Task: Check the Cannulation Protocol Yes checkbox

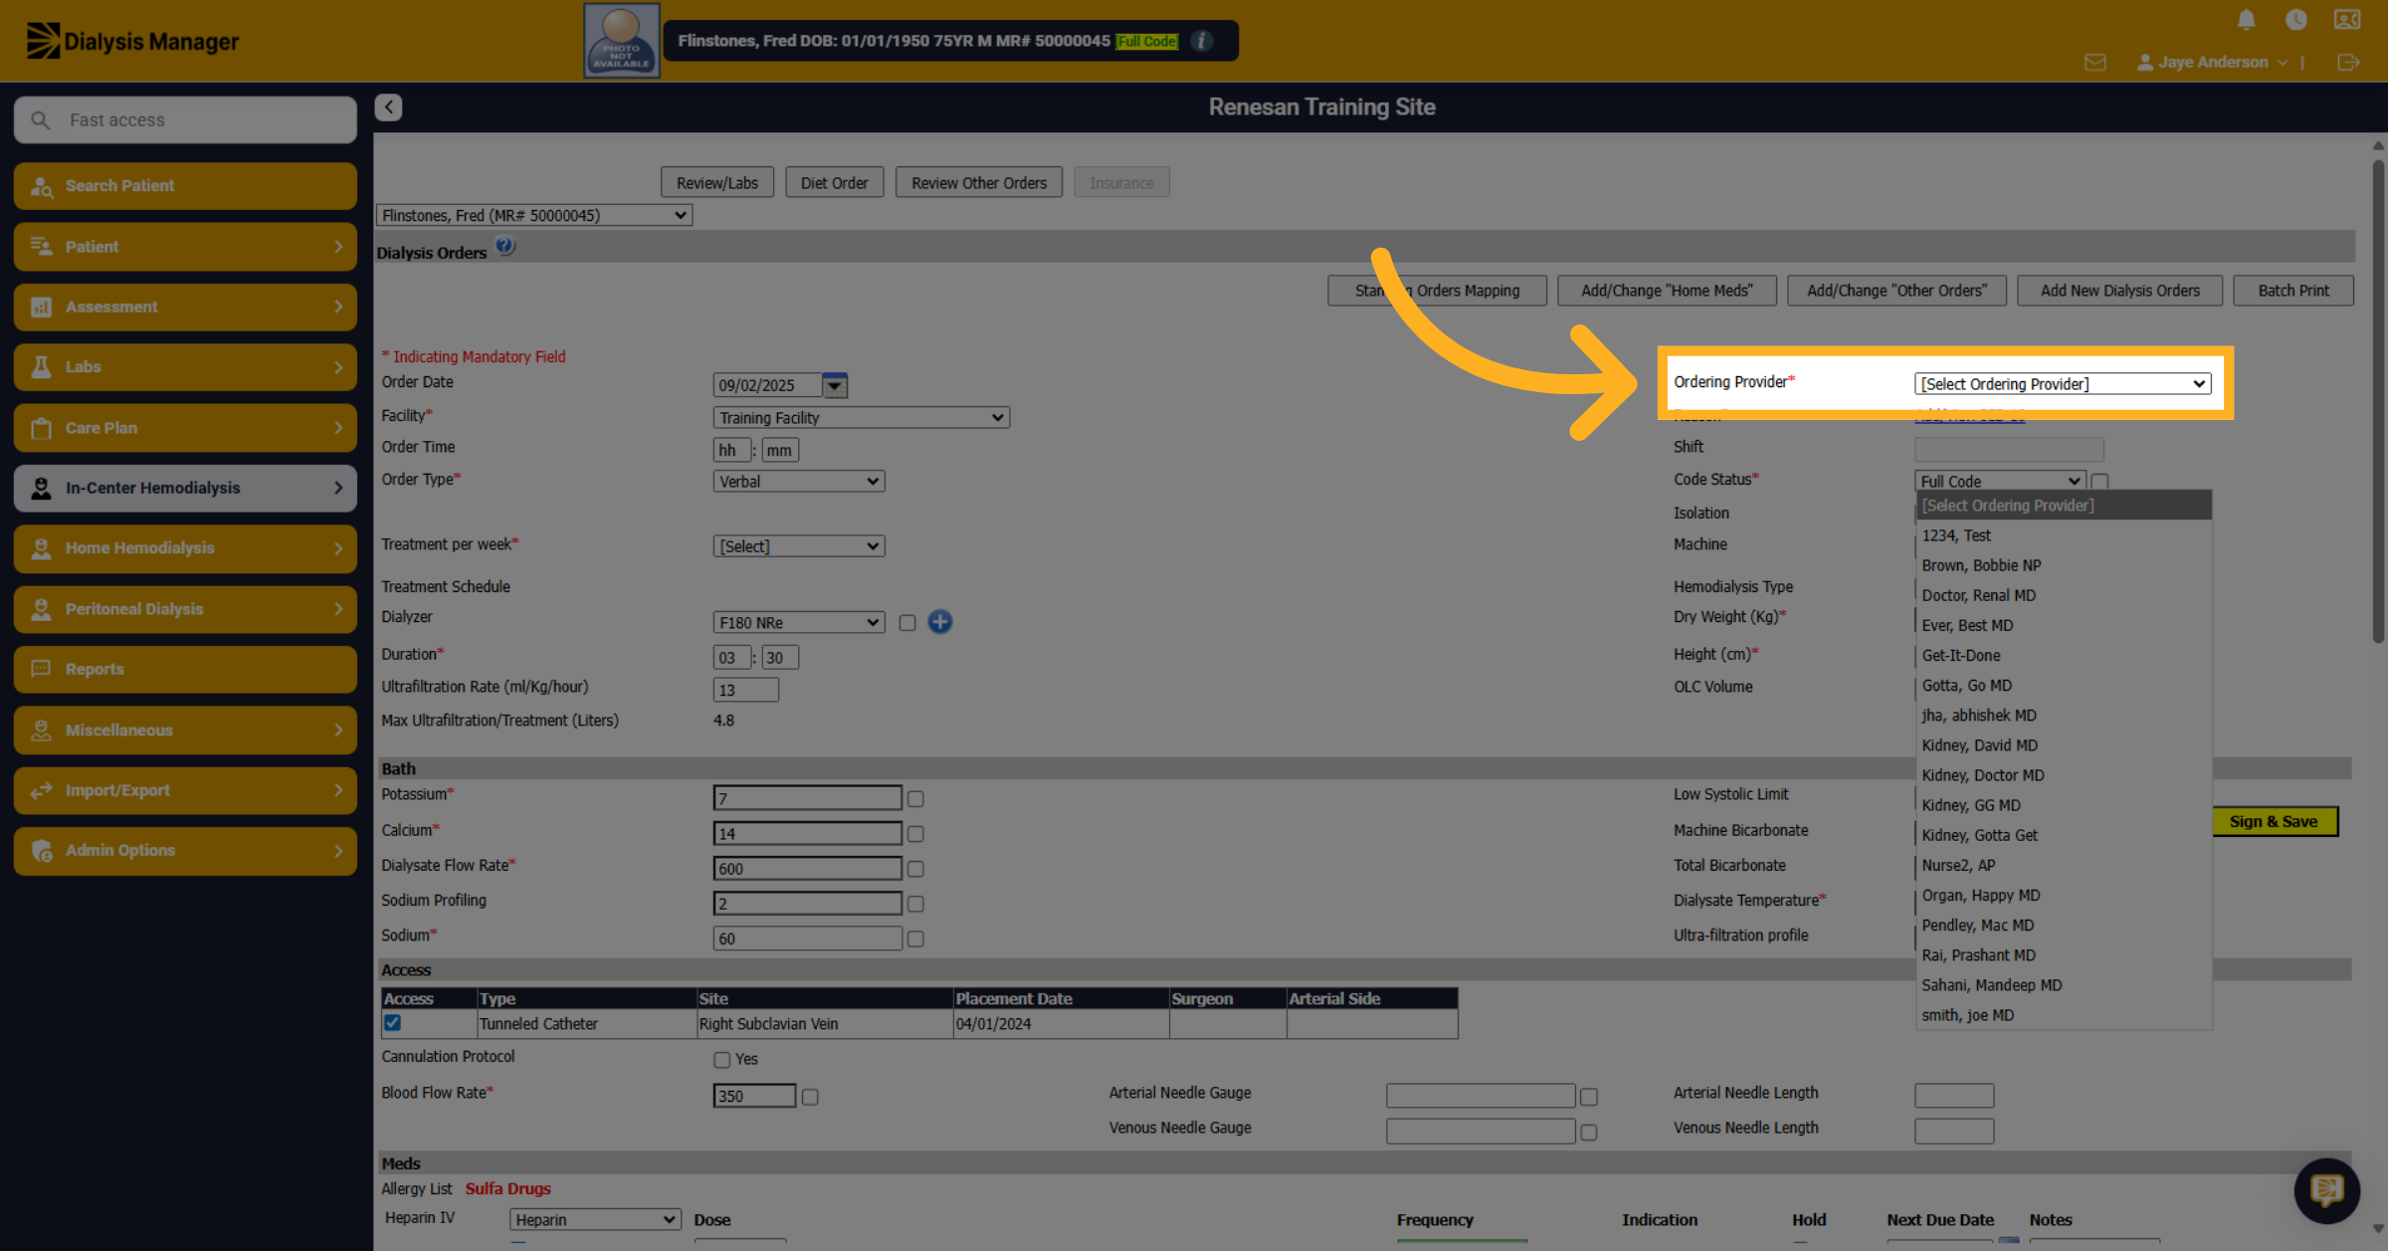Action: [721, 1060]
